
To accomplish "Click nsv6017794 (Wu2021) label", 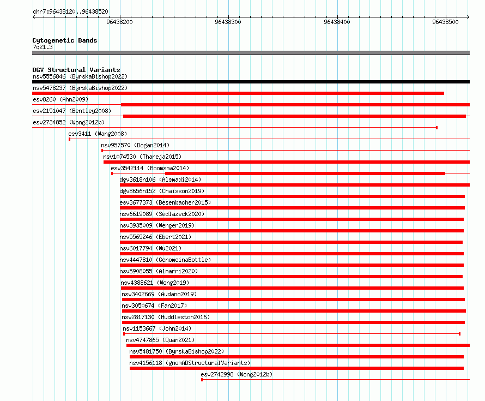I will [x=150, y=248].
